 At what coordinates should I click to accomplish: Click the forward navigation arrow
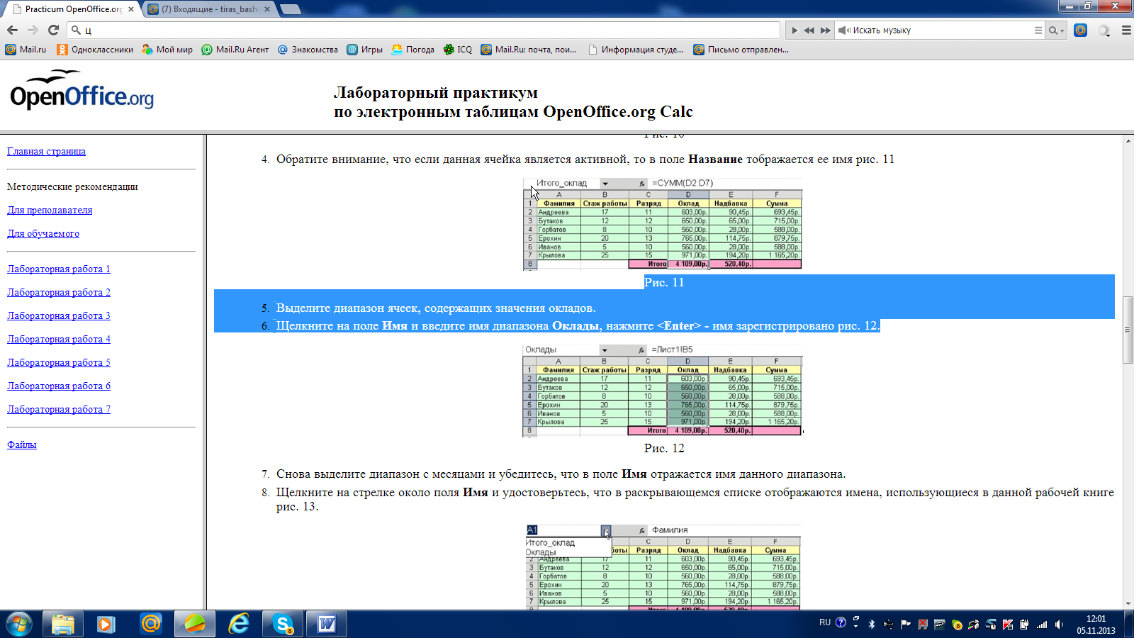tap(33, 30)
